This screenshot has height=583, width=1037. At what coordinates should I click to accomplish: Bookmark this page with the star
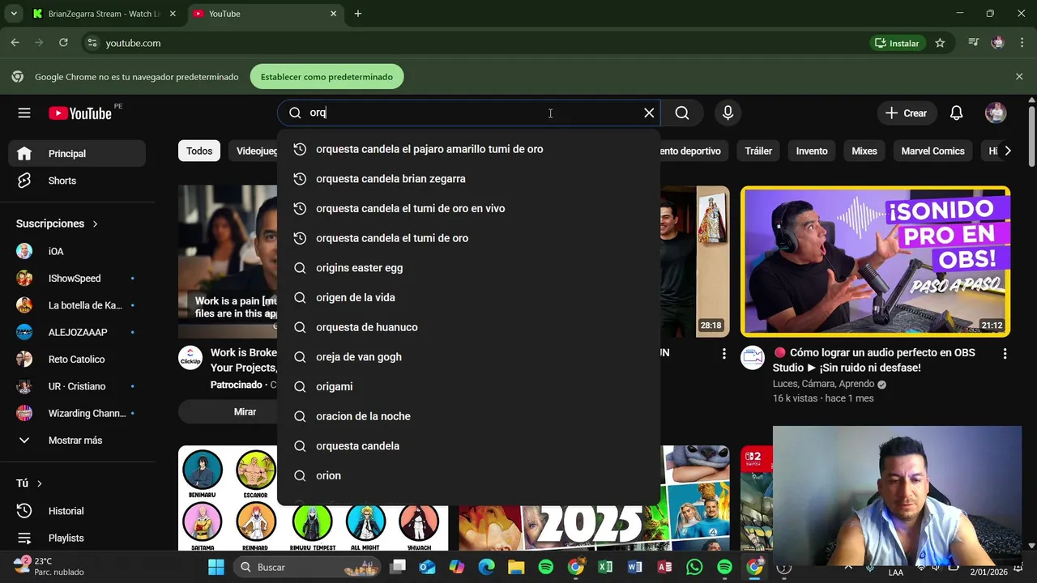(940, 43)
